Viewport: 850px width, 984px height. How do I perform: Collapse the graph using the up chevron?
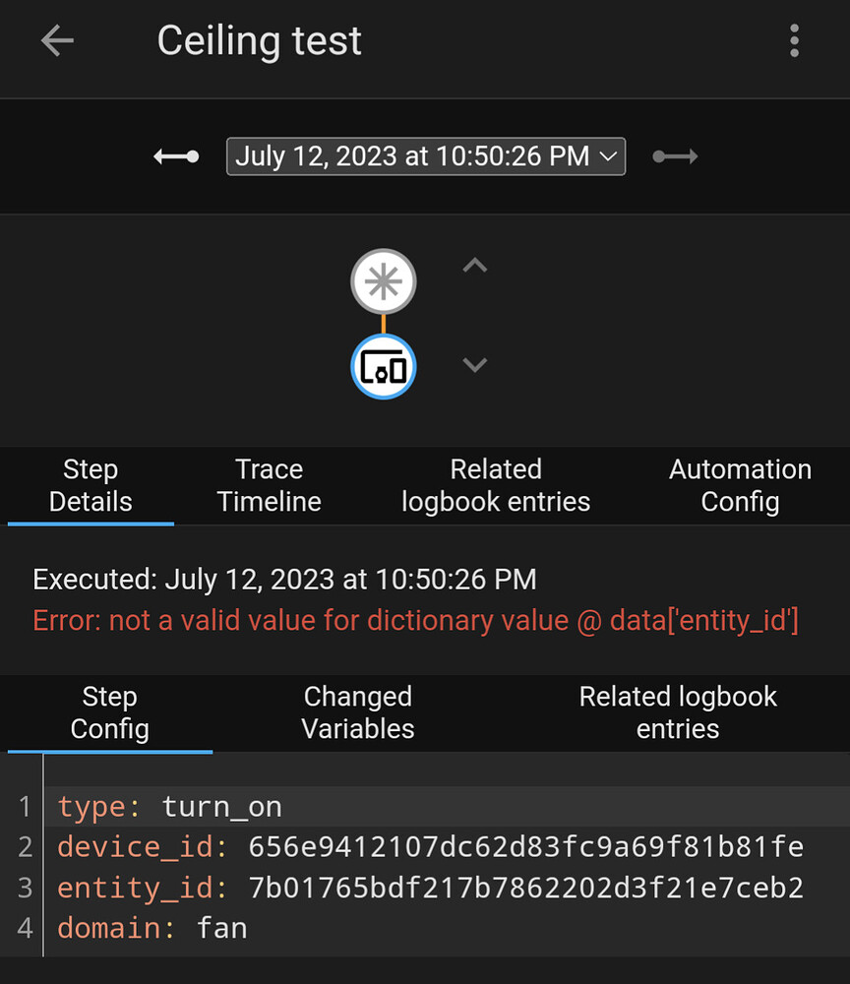pos(474,264)
